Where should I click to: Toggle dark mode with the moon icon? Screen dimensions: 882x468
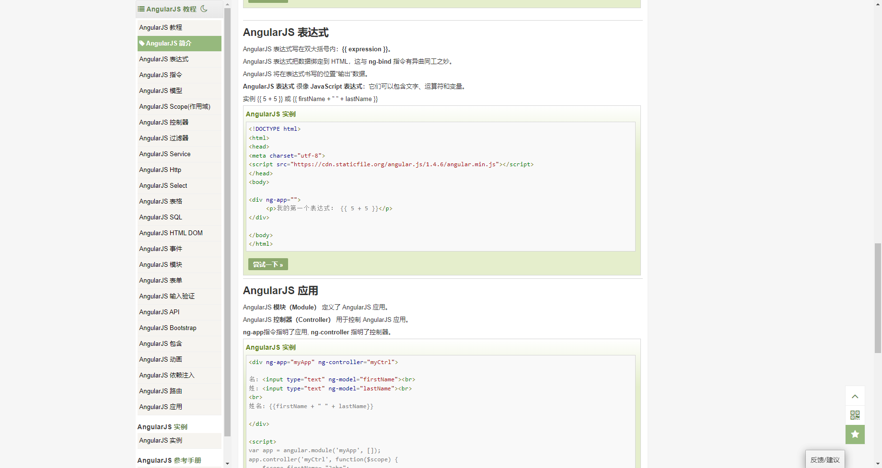click(203, 9)
